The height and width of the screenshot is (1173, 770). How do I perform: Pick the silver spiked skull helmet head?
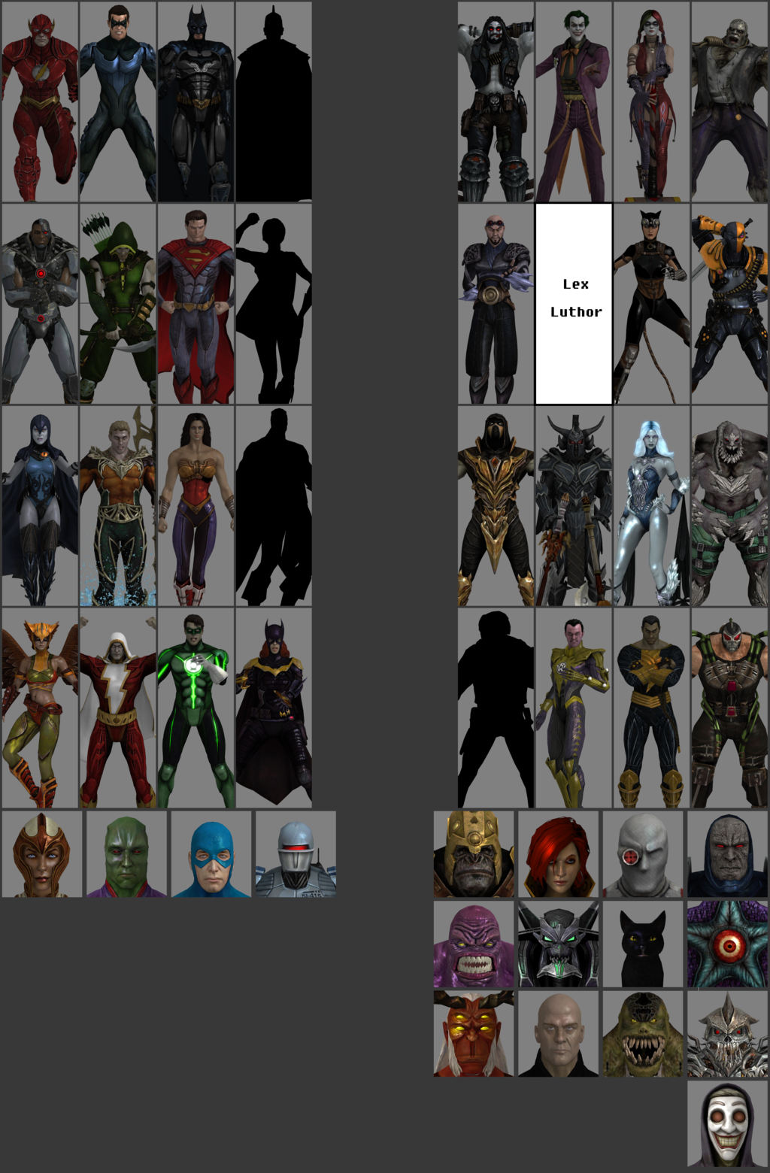(728, 1034)
